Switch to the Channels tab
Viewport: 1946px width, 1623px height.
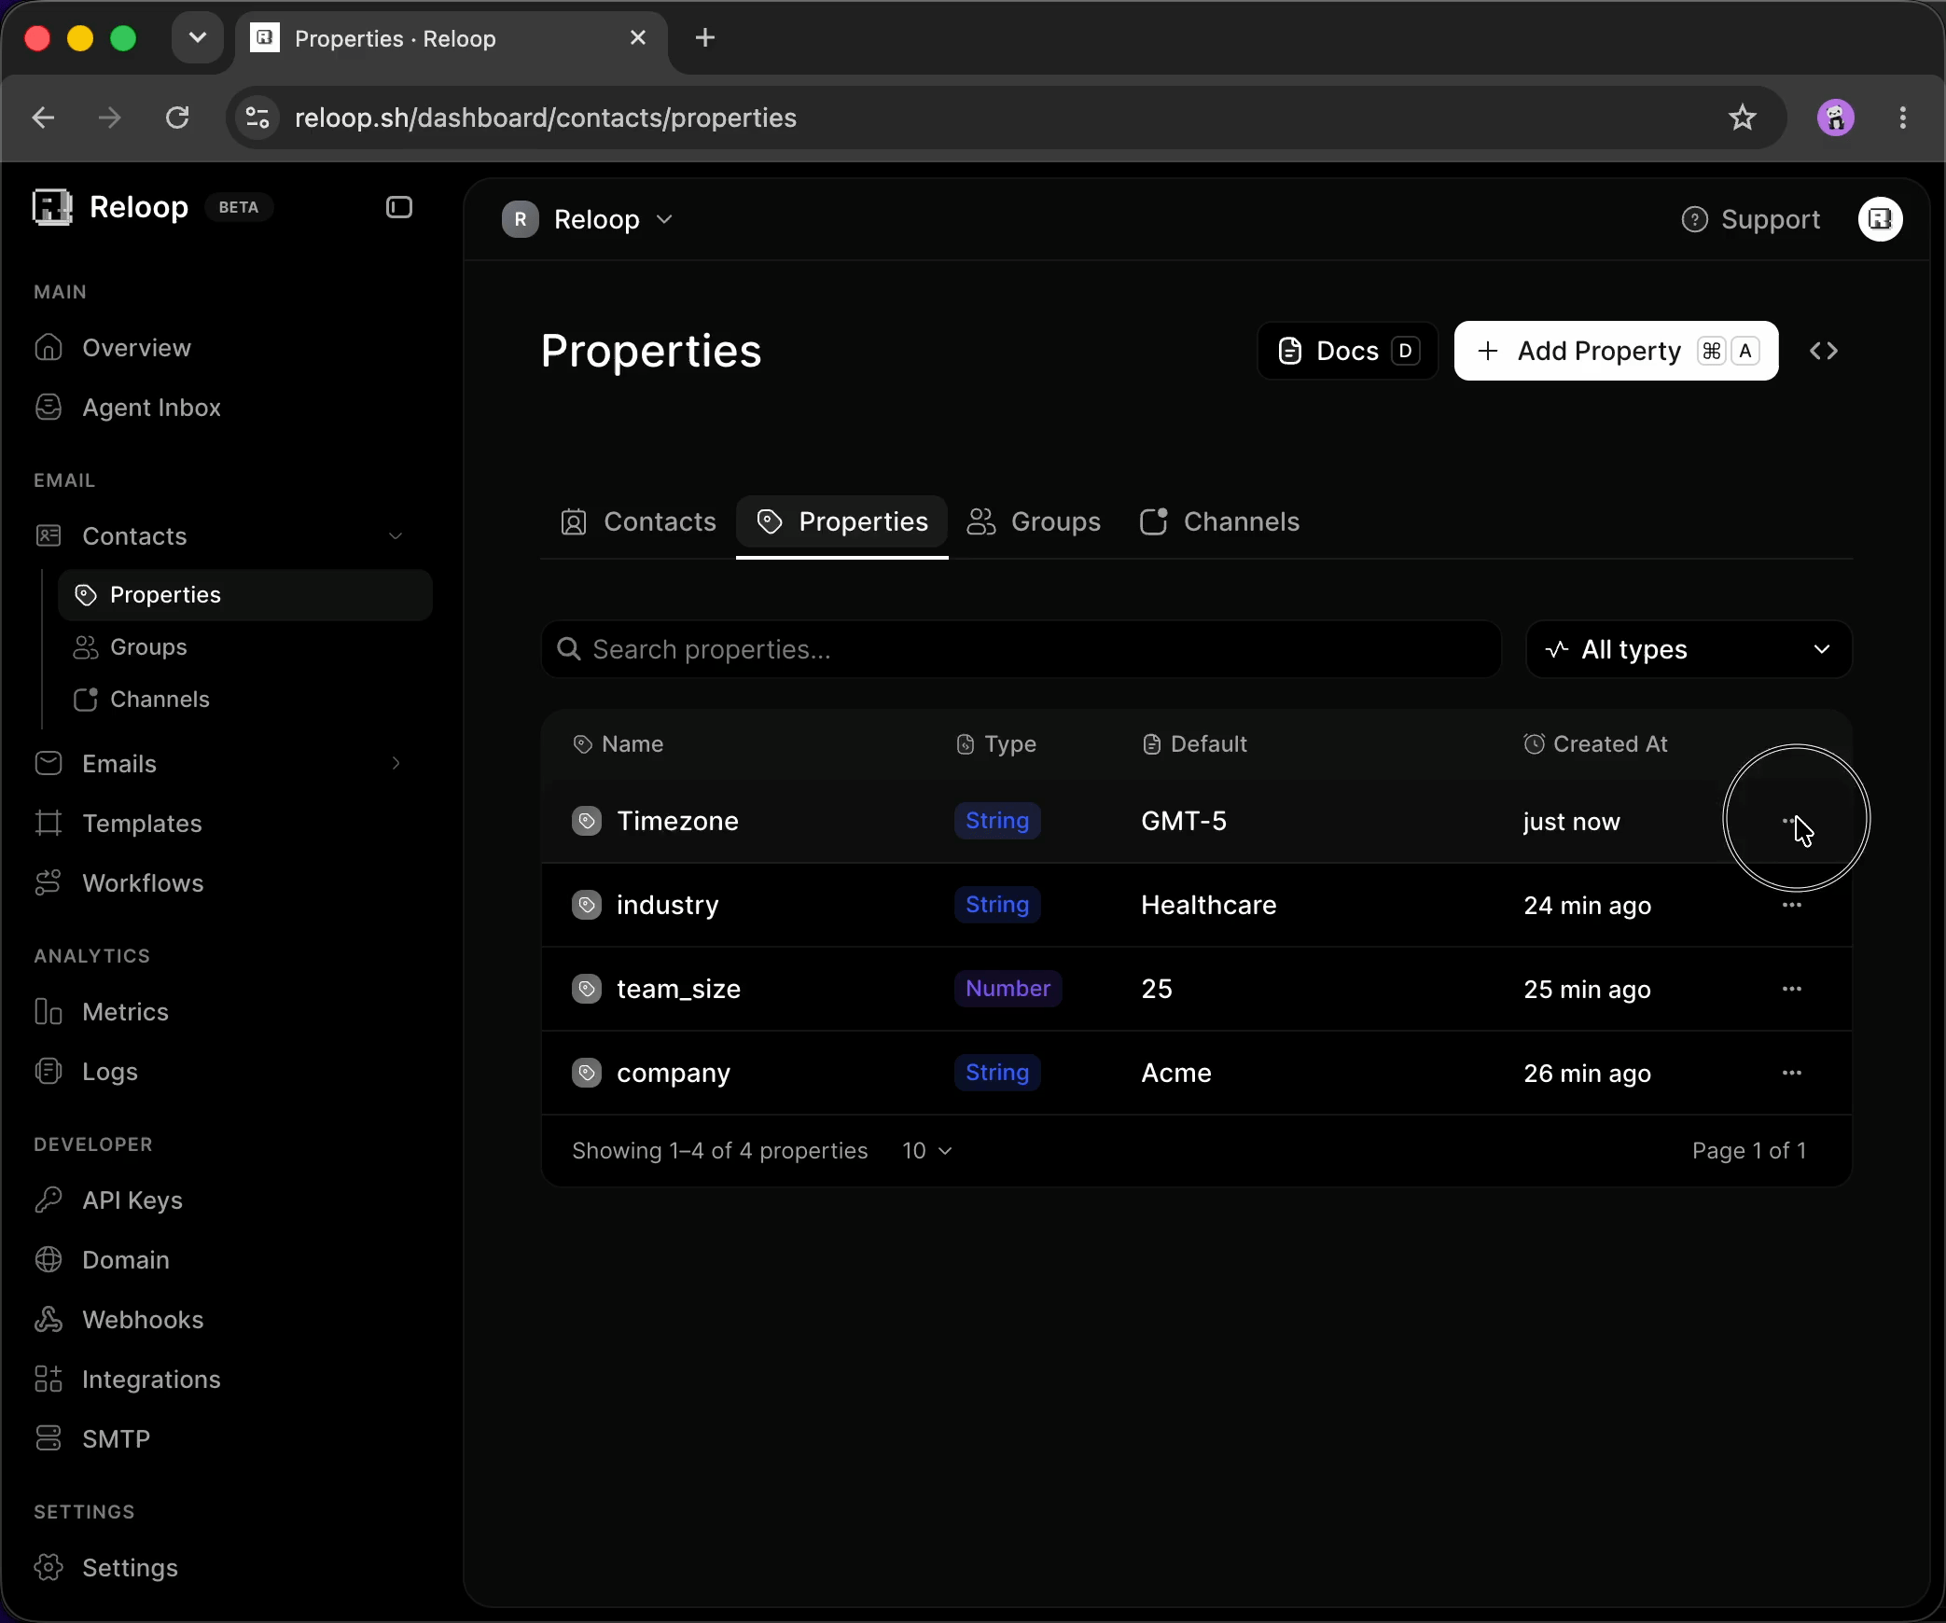tap(1219, 521)
